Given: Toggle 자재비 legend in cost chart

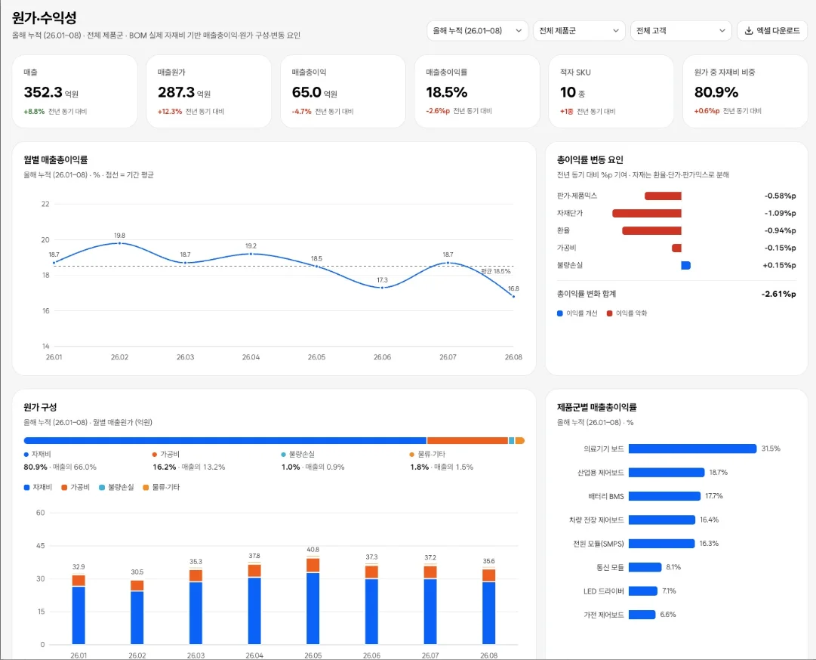Looking at the screenshot, I should coord(38,487).
